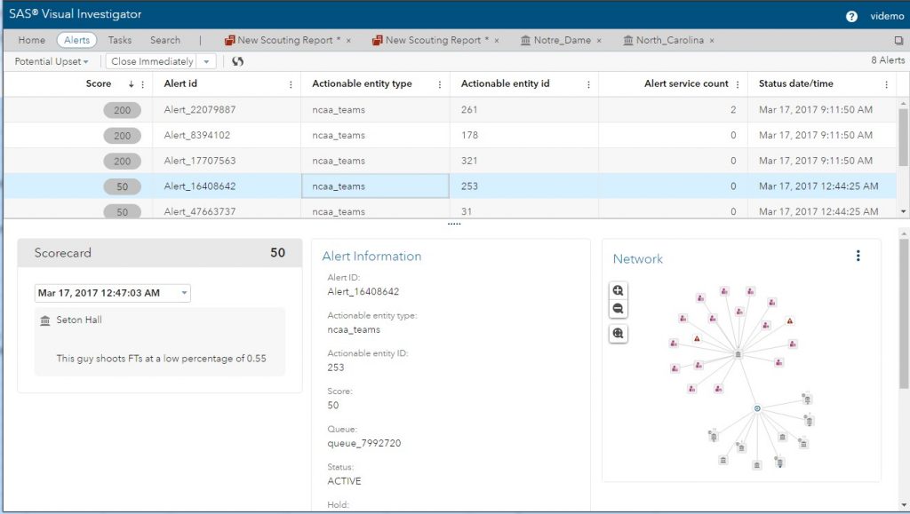The height and width of the screenshot is (514, 910).
Task: Expand the Potential Upset dropdown
Action: [52, 61]
